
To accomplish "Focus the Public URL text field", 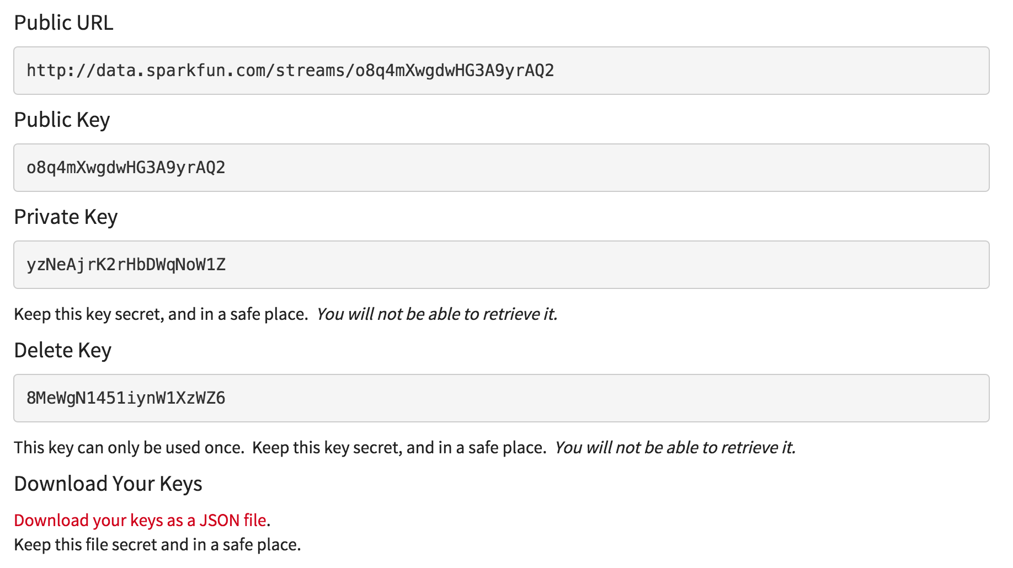I will click(501, 71).
